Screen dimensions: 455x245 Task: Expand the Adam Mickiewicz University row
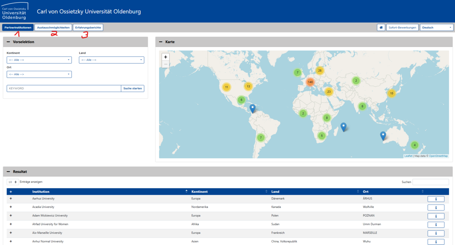point(11,215)
